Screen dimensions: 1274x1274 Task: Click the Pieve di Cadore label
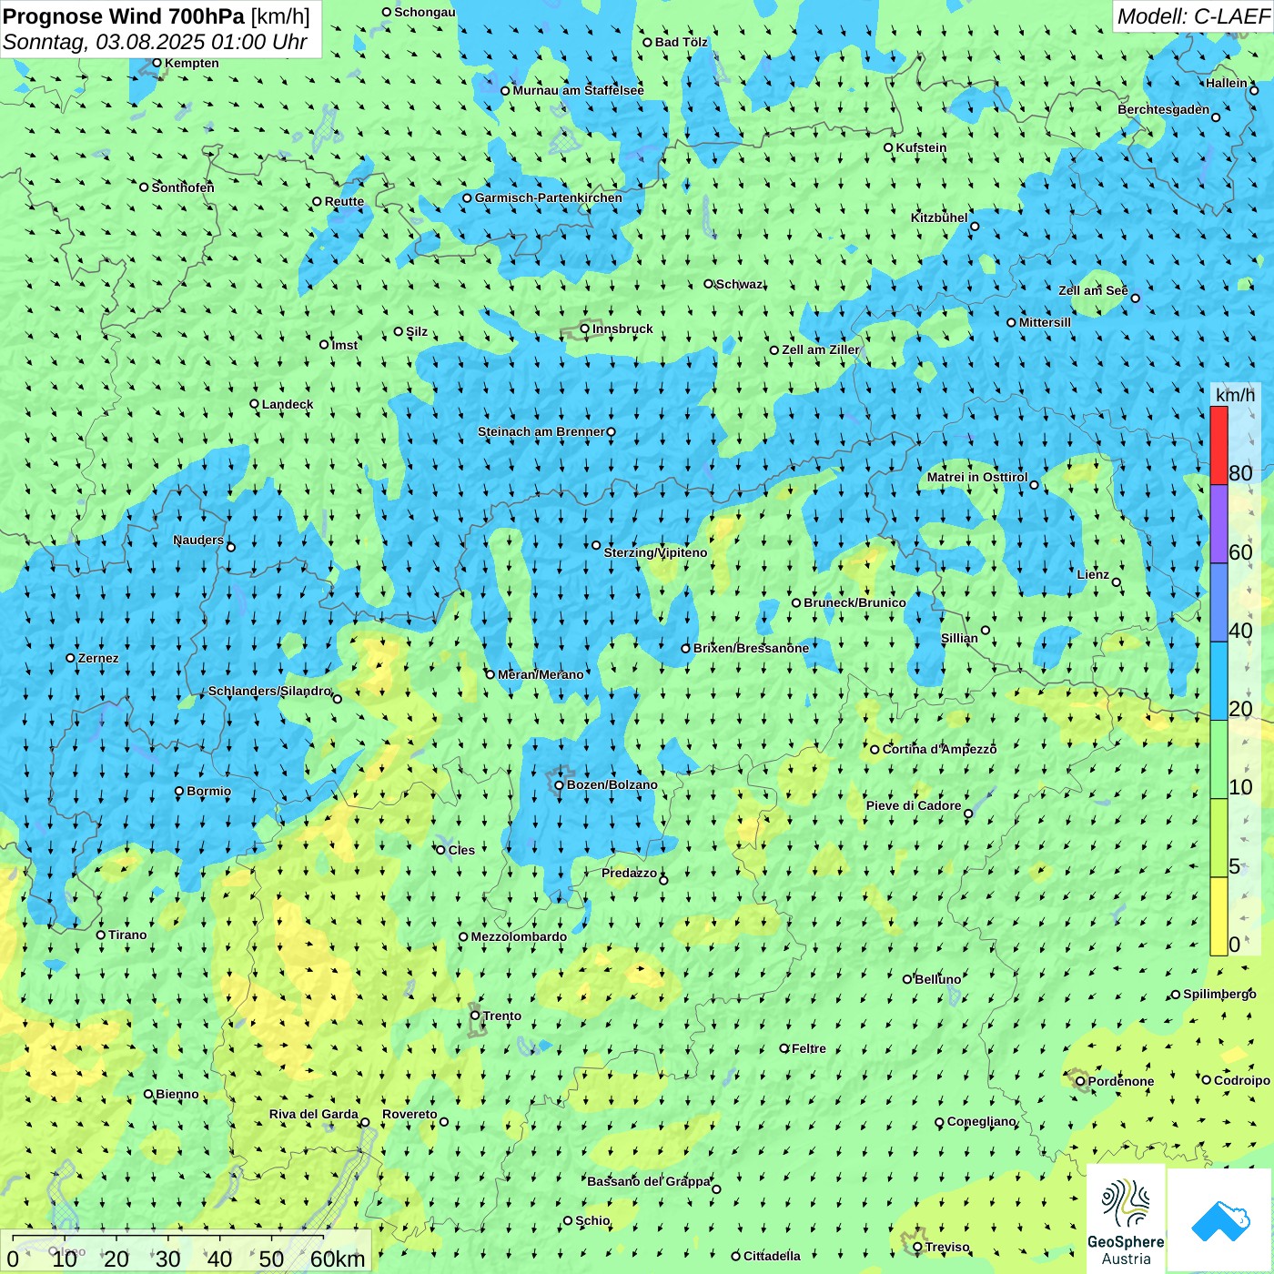[x=914, y=805]
